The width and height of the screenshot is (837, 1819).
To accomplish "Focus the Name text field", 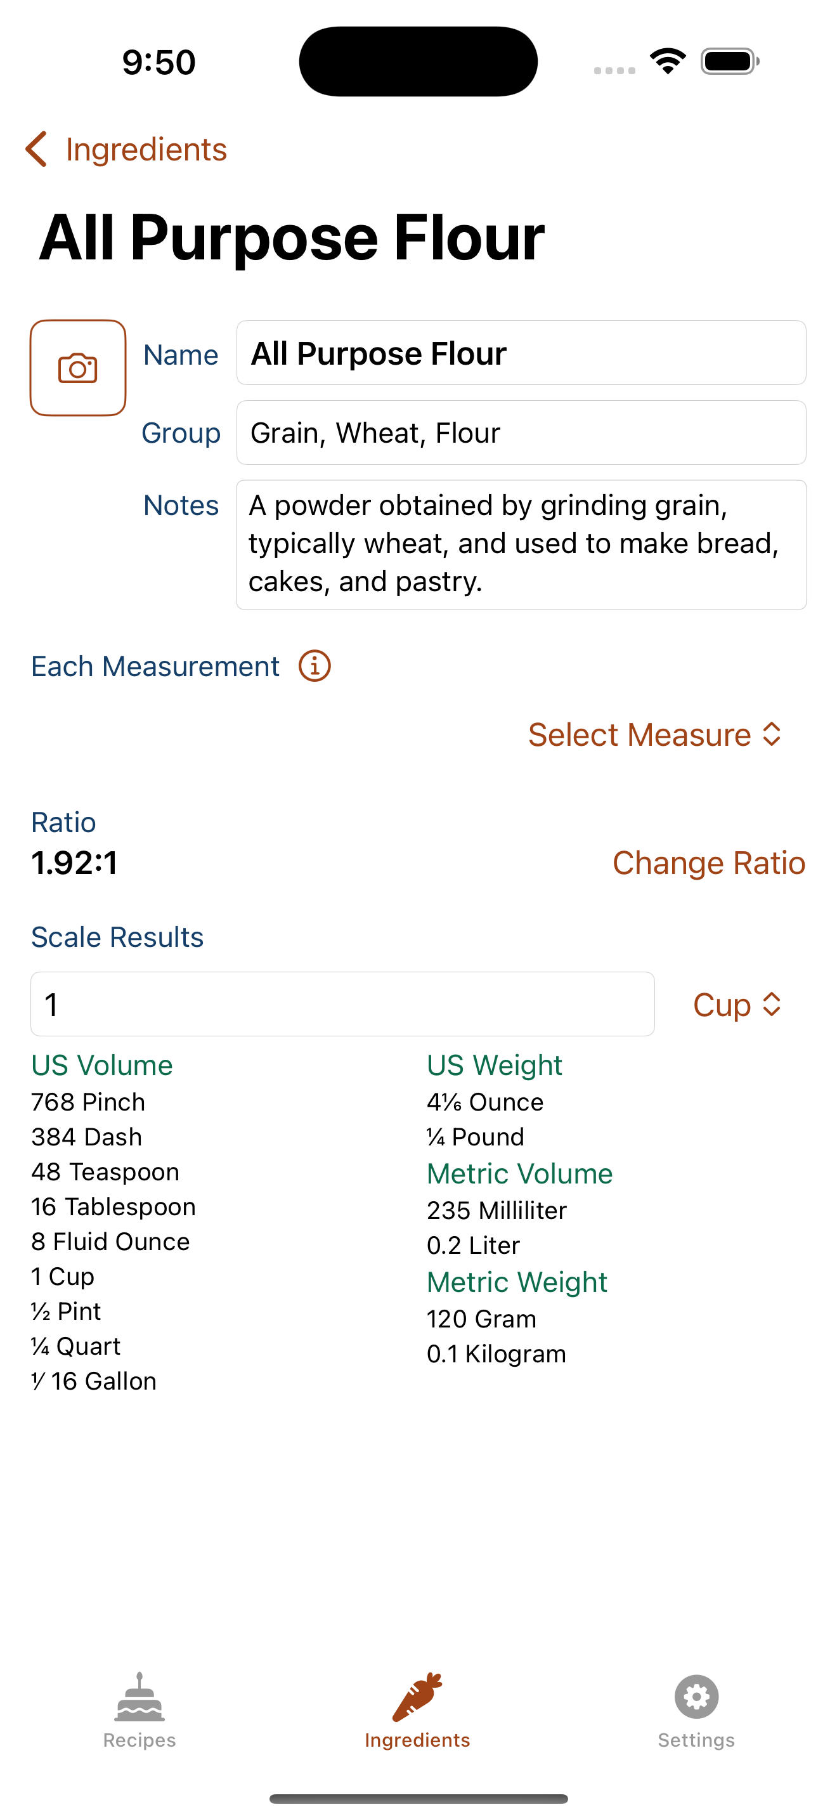I will coord(521,353).
